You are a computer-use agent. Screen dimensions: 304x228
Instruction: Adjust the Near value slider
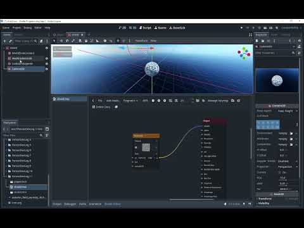(x=288, y=184)
